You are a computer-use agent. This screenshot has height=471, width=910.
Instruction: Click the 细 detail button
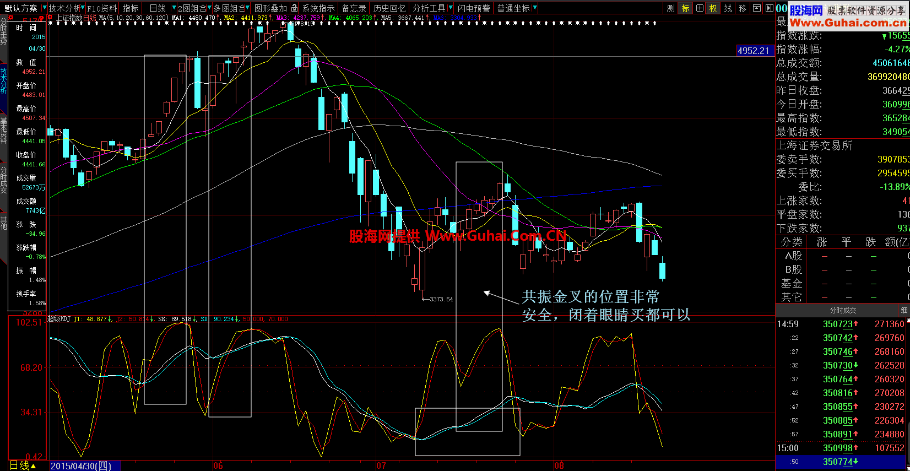(904, 310)
